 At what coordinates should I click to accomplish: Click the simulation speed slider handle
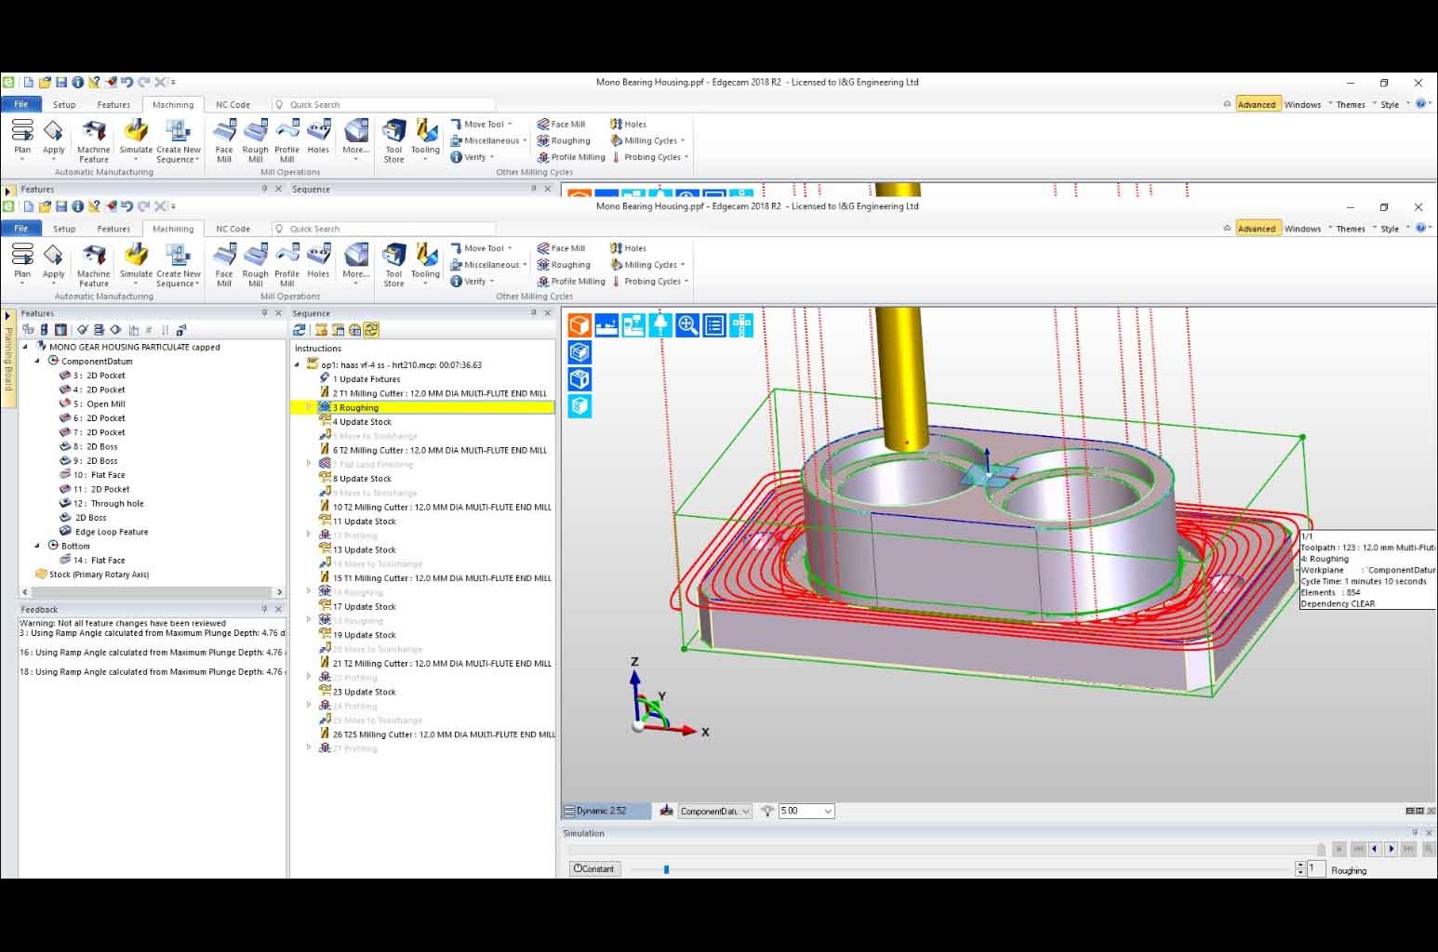(x=666, y=869)
